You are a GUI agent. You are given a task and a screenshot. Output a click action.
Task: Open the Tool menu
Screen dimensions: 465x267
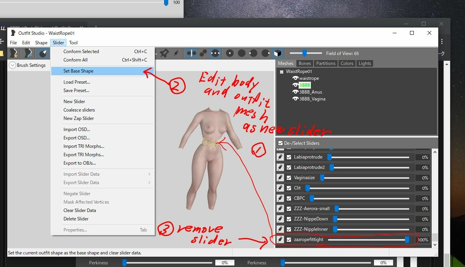pyautogui.click(x=73, y=43)
